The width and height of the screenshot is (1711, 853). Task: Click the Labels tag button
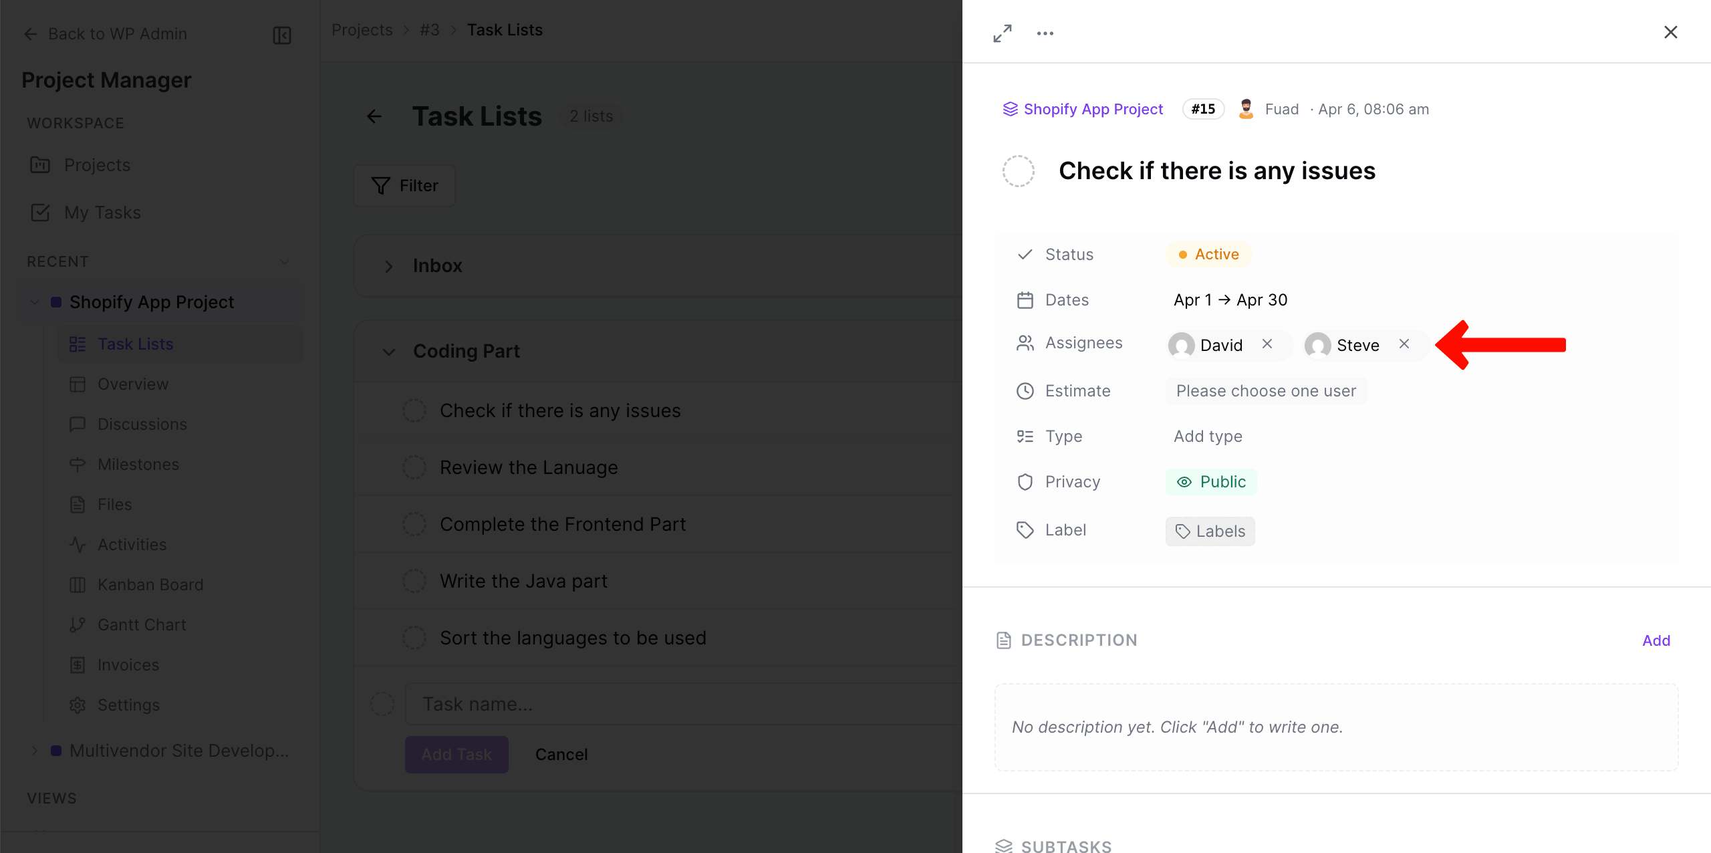[1210, 531]
